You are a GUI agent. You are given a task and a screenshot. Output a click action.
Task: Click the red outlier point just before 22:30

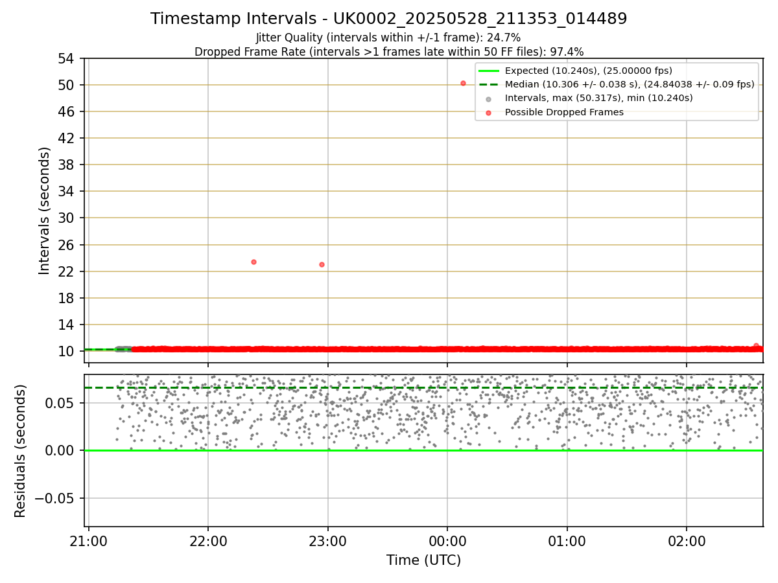[253, 262]
